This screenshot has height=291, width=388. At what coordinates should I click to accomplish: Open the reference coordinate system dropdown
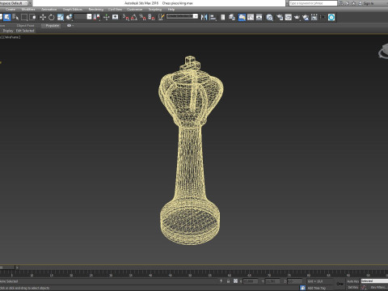tap(83, 17)
